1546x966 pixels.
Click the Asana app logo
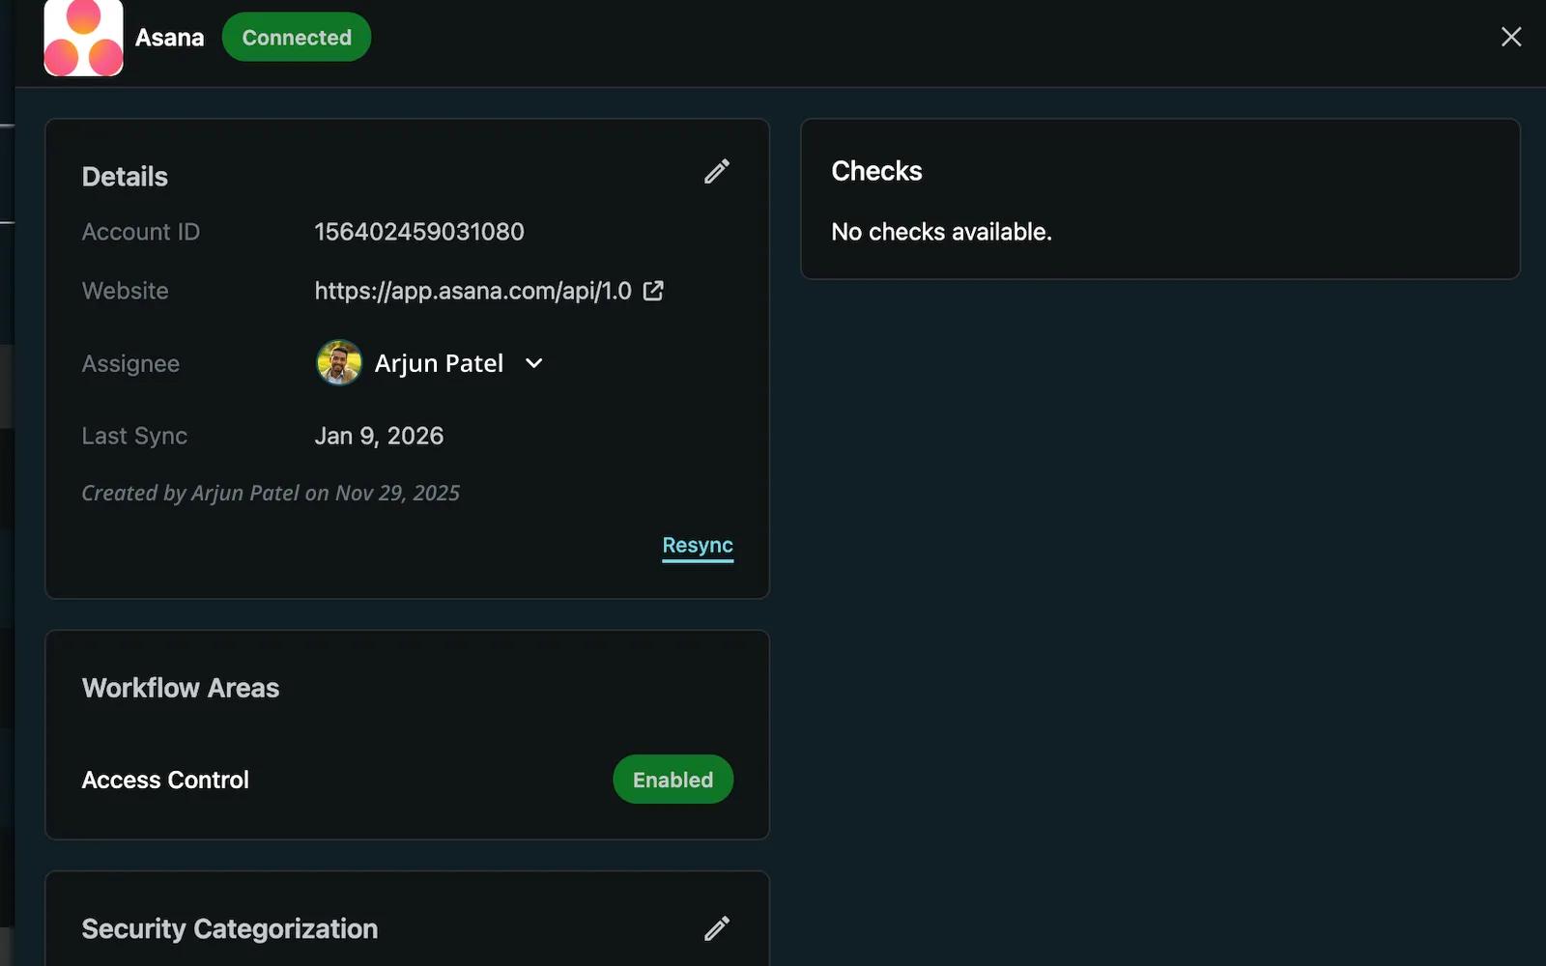[83, 38]
